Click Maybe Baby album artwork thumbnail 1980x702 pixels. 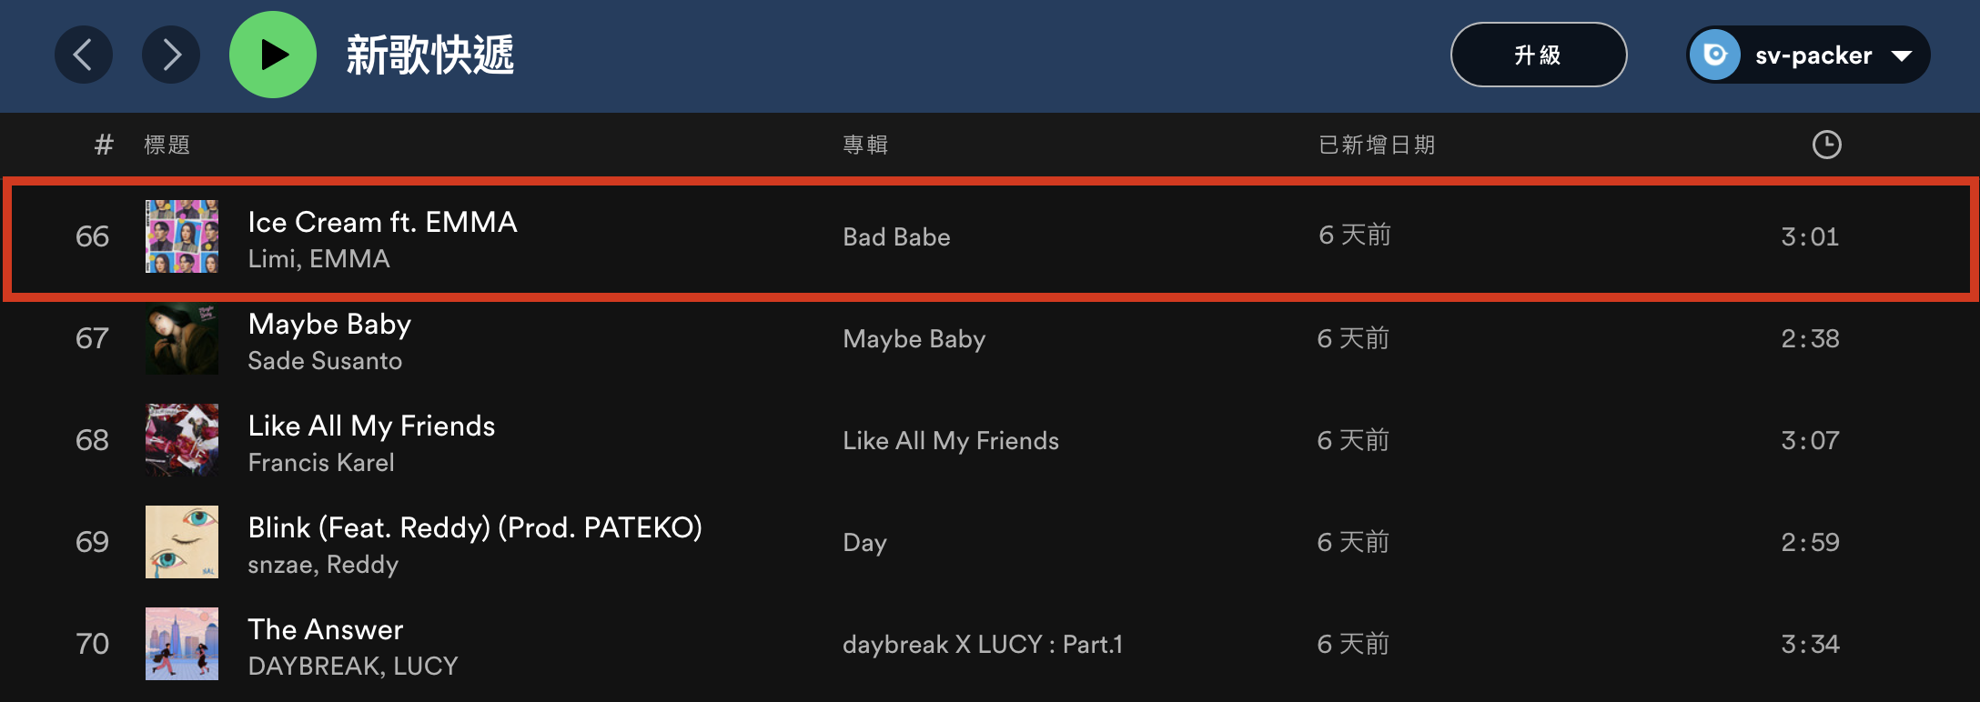click(182, 338)
